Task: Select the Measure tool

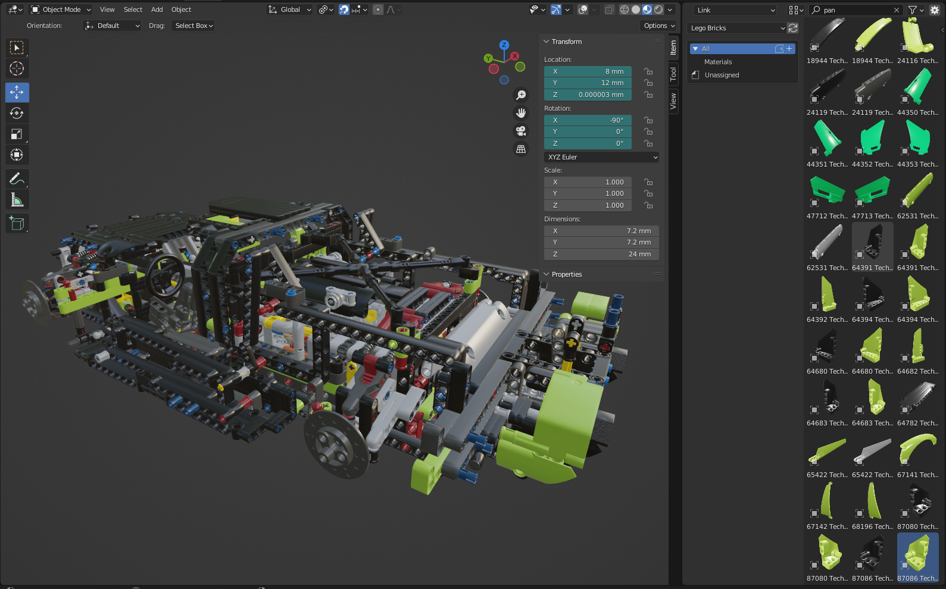Action: click(17, 200)
